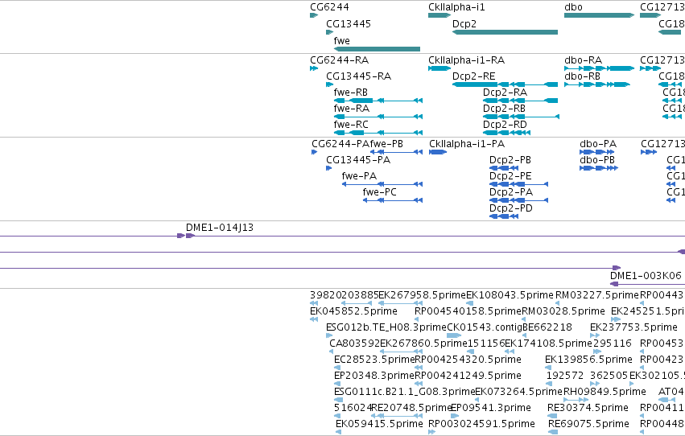This screenshot has height=436, width=685.
Task: Click the CG13445-RA transcript label
Action: pos(359,76)
